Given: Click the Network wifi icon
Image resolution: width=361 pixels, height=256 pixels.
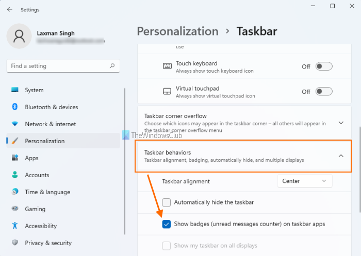Looking at the screenshot, I should (15, 124).
